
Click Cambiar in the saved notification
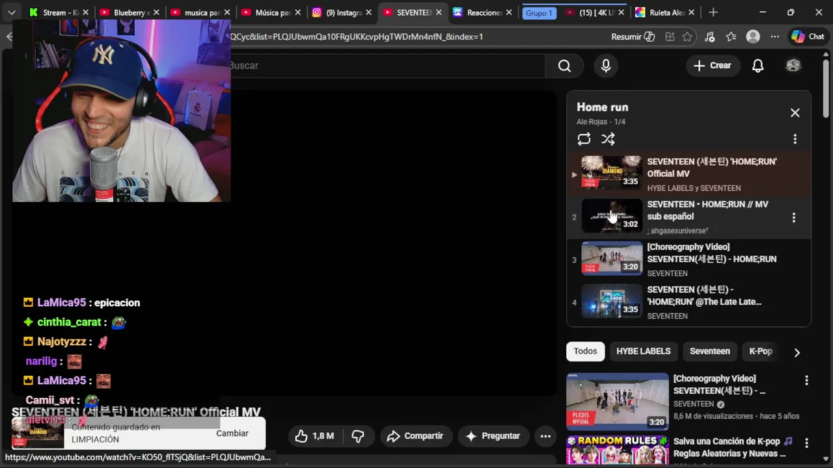coord(232,434)
